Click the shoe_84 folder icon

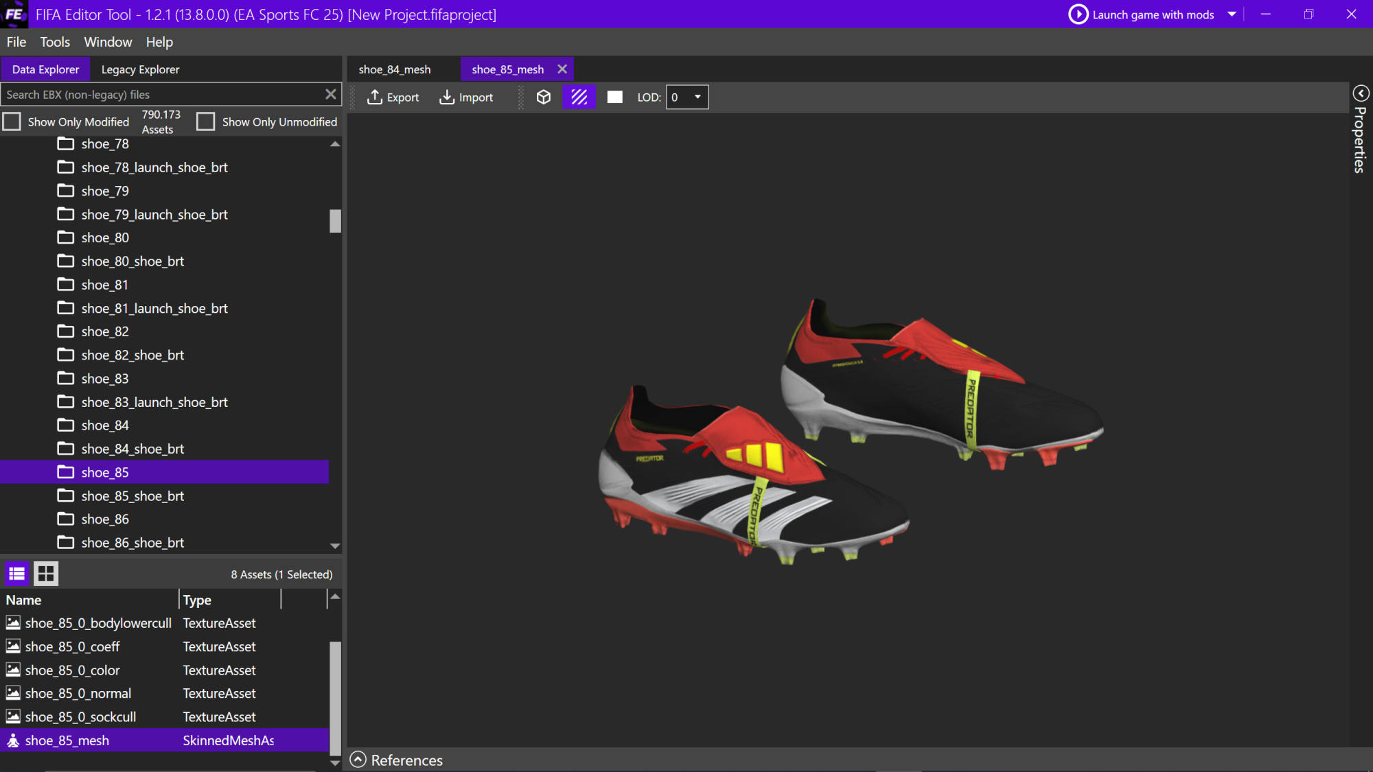click(x=66, y=425)
